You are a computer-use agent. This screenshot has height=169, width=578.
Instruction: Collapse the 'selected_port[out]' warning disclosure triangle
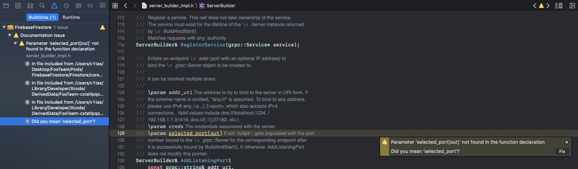coord(15,43)
